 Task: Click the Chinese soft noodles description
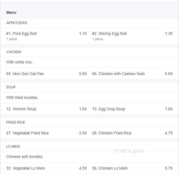[x=25, y=157]
